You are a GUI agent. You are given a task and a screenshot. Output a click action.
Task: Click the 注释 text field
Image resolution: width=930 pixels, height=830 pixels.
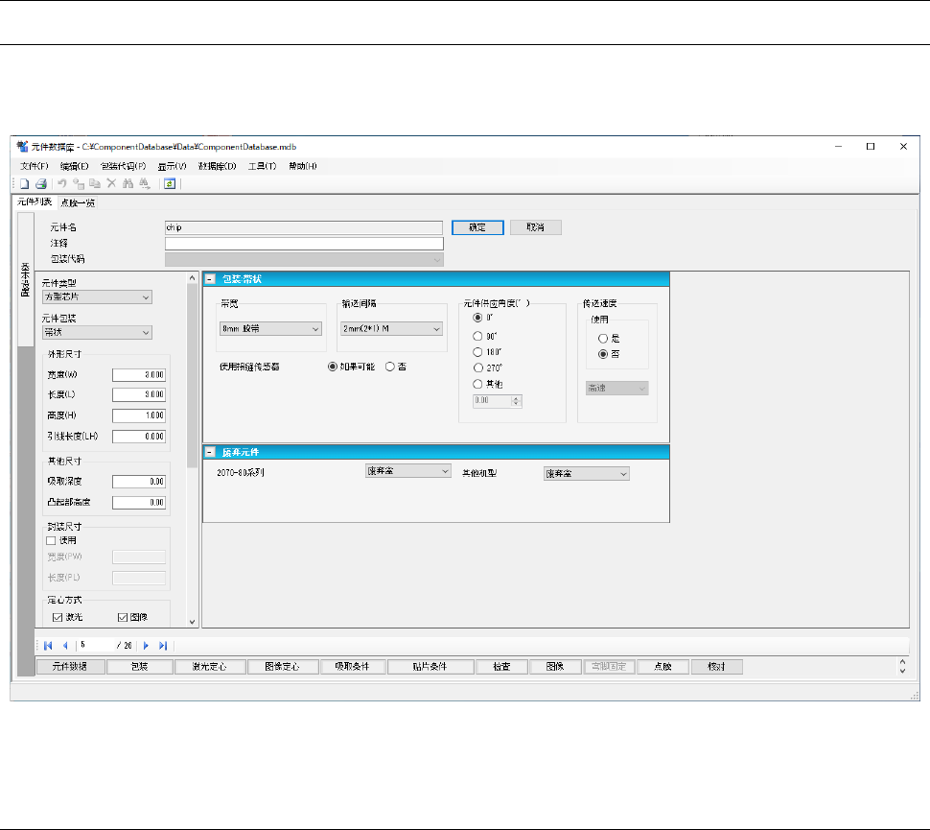(x=304, y=244)
